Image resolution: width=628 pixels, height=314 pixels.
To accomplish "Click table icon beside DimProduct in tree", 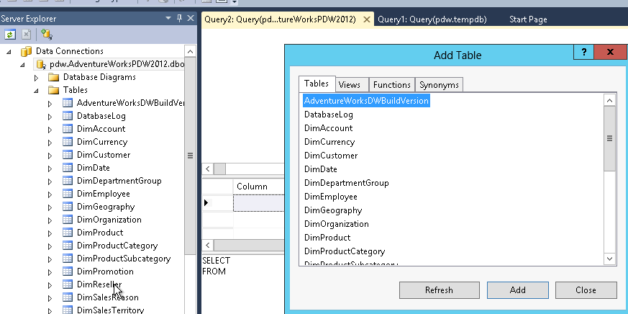I will (x=68, y=233).
